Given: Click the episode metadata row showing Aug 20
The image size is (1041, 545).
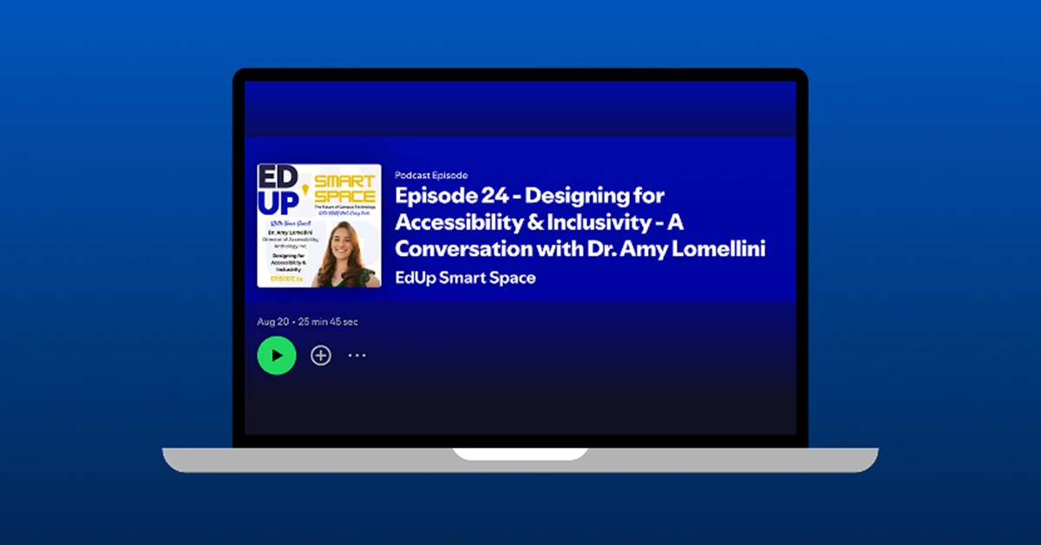Looking at the screenshot, I should [x=309, y=321].
